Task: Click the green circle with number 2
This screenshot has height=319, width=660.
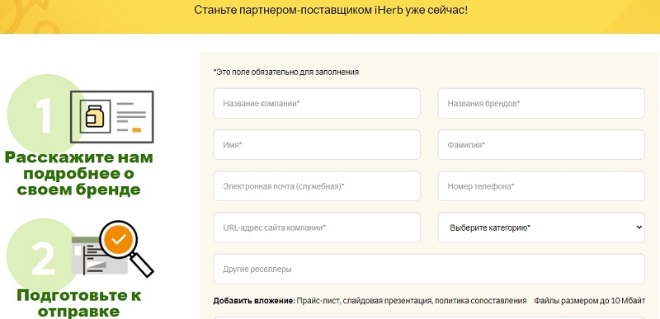Action: [x=42, y=256]
